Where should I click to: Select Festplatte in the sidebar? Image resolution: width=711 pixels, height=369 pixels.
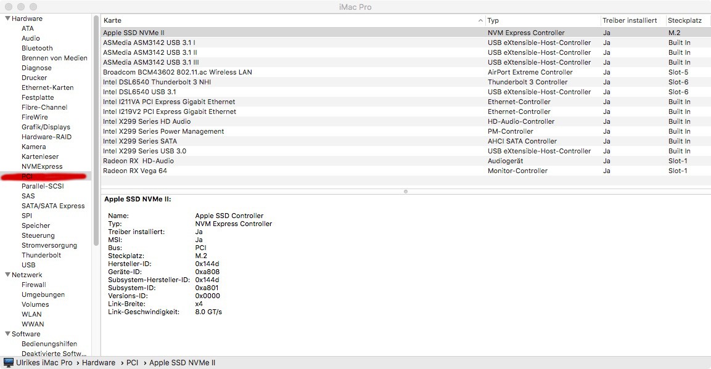38,97
